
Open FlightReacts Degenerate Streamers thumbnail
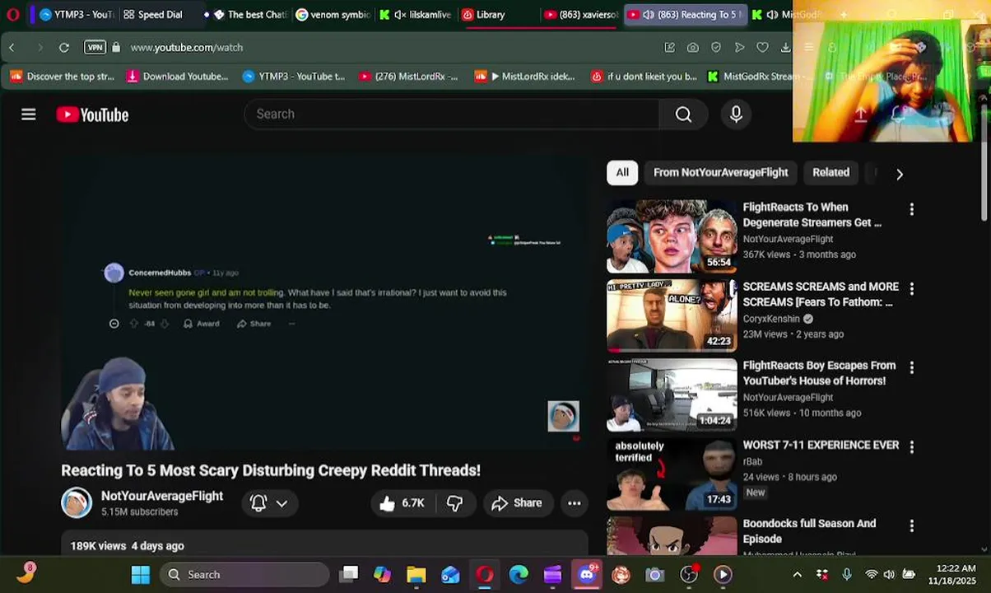coord(672,236)
